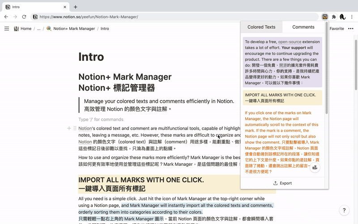Click the plus icon to add a block

click(x=69, y=128)
